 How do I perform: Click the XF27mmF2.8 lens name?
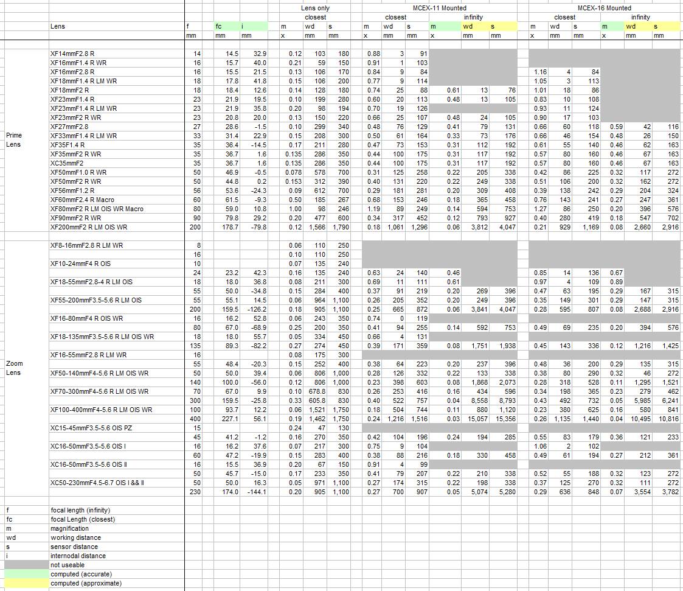(116, 127)
